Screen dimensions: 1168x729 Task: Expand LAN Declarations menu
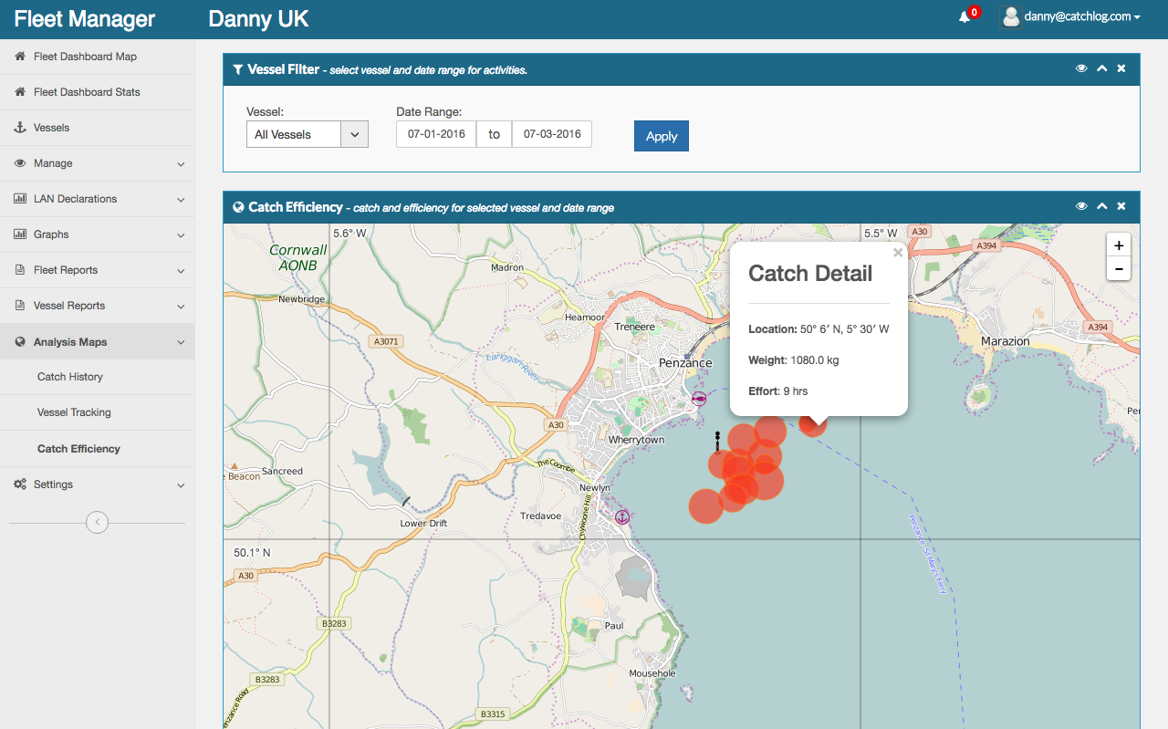coord(97,199)
